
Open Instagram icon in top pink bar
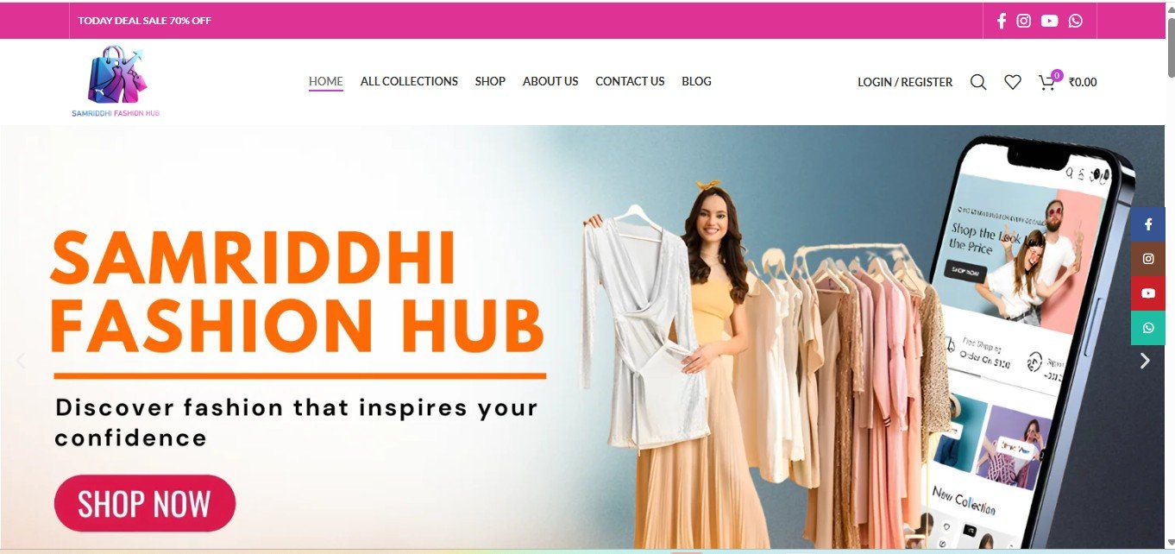[1023, 21]
